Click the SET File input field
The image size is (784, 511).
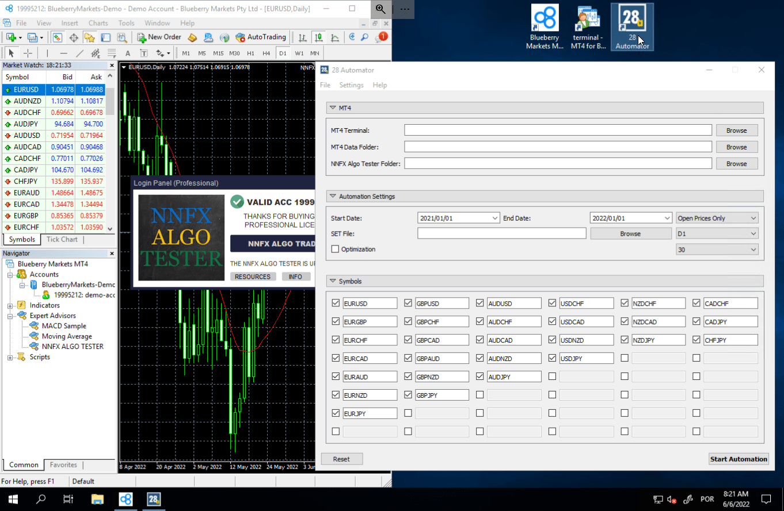point(501,233)
